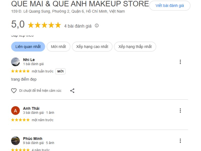Open reviewer name 'Nhi Le'
Image resolution: width=201 pixels, height=151 pixels.
point(29,60)
